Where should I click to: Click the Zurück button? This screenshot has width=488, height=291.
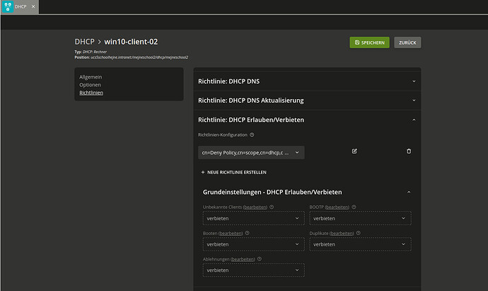coord(407,42)
